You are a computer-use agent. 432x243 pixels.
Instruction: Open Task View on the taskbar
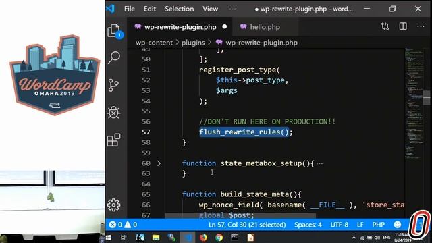(124, 238)
